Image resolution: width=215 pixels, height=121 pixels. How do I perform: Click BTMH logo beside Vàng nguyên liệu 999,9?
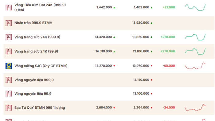click(9, 80)
